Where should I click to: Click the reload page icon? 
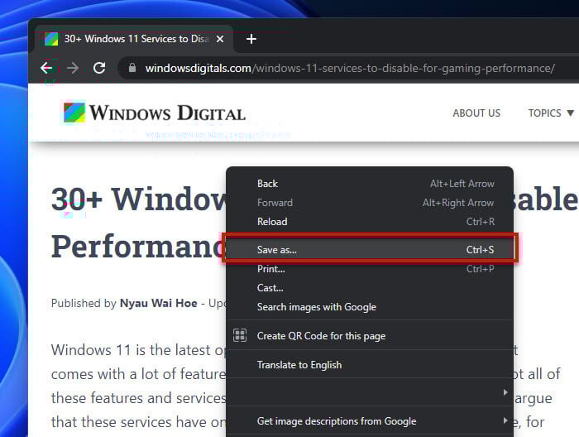99,68
